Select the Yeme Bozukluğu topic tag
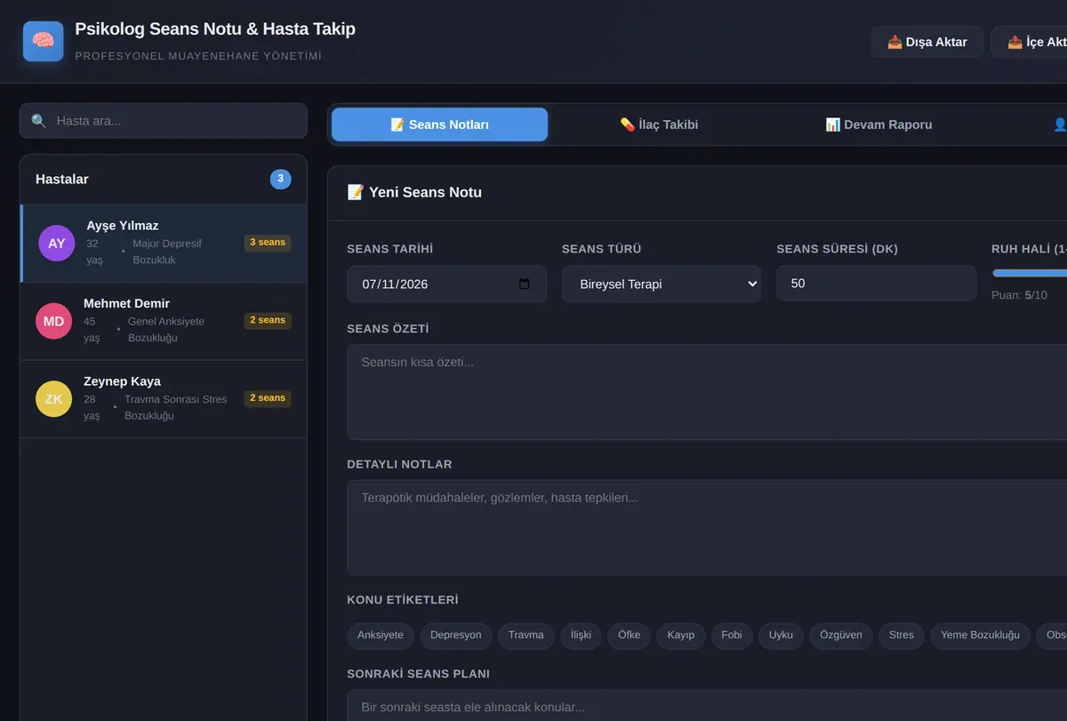Viewport: 1067px width, 721px height. point(981,636)
